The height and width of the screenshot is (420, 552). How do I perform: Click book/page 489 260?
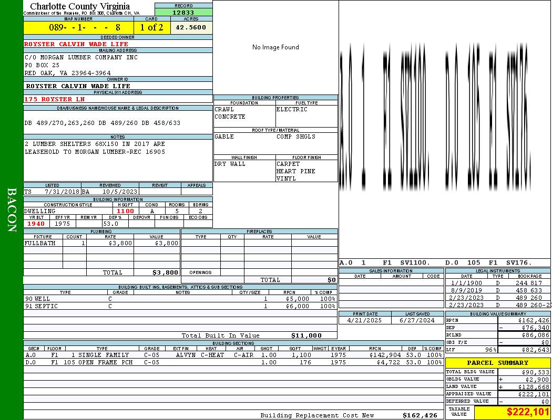pyautogui.click(x=529, y=298)
